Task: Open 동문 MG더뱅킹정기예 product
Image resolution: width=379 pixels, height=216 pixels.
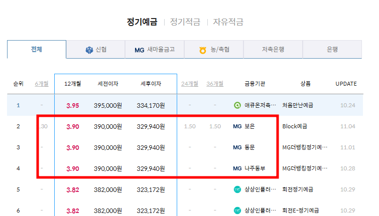Action: (x=305, y=147)
